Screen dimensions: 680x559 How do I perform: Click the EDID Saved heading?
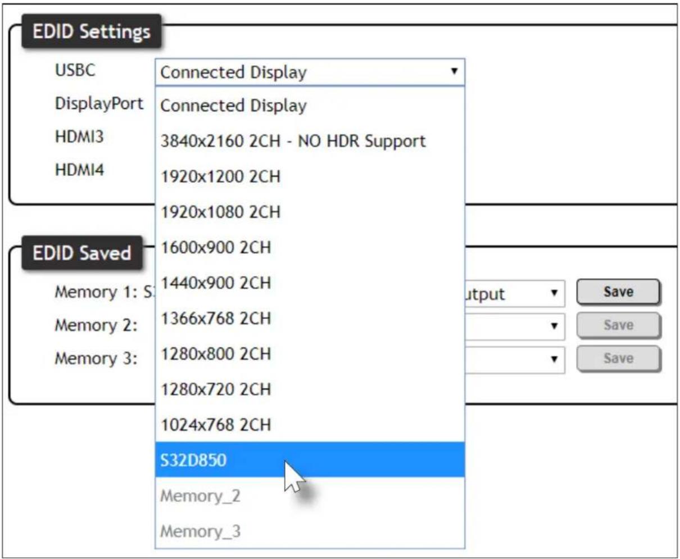tap(82, 253)
